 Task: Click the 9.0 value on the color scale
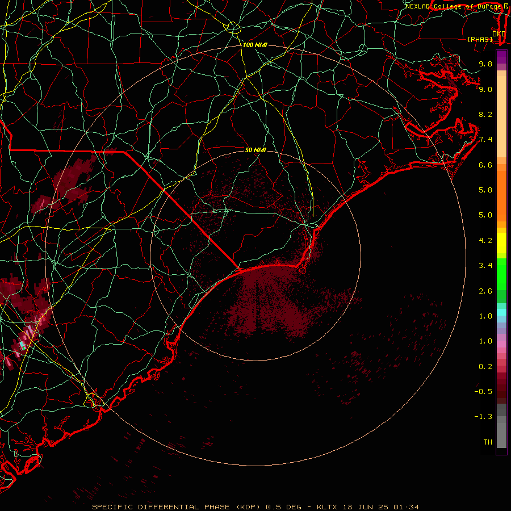[485, 89]
